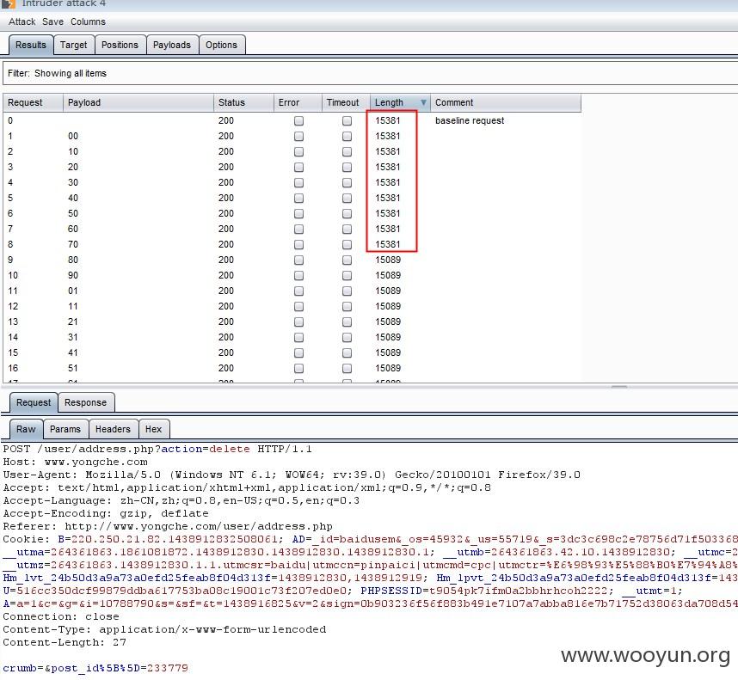Switch to the Options tab
738x680 pixels.
pos(221,45)
